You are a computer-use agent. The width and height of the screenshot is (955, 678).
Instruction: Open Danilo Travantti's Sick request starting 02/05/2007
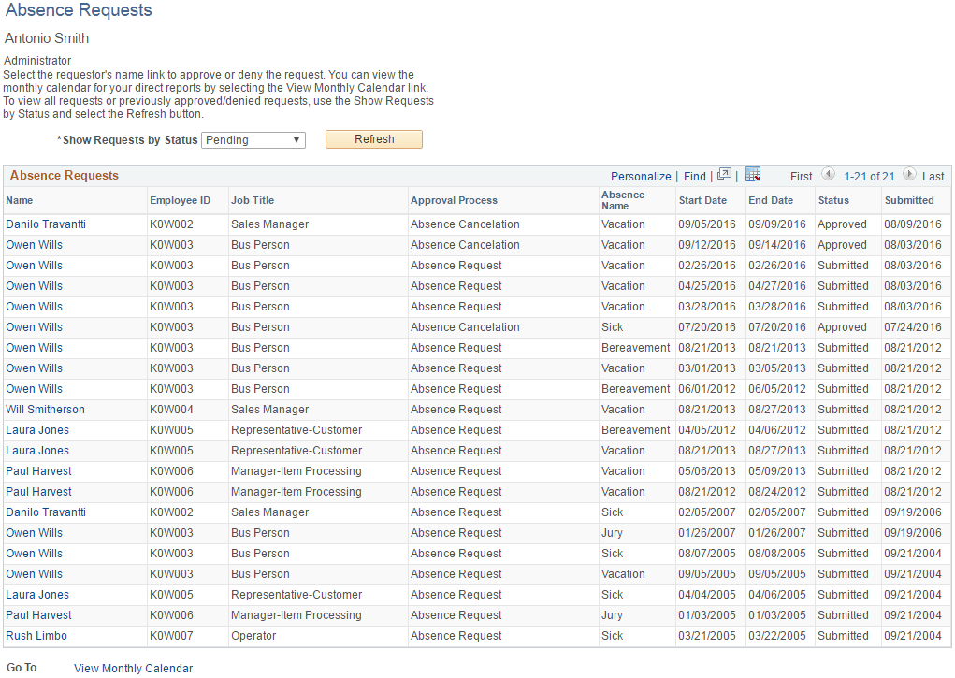[x=46, y=512]
